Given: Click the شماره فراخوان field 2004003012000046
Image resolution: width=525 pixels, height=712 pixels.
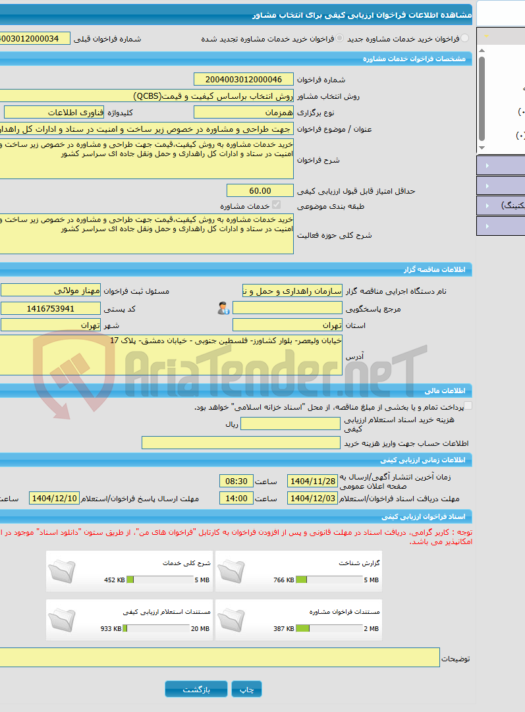Looking at the screenshot, I should click(244, 80).
